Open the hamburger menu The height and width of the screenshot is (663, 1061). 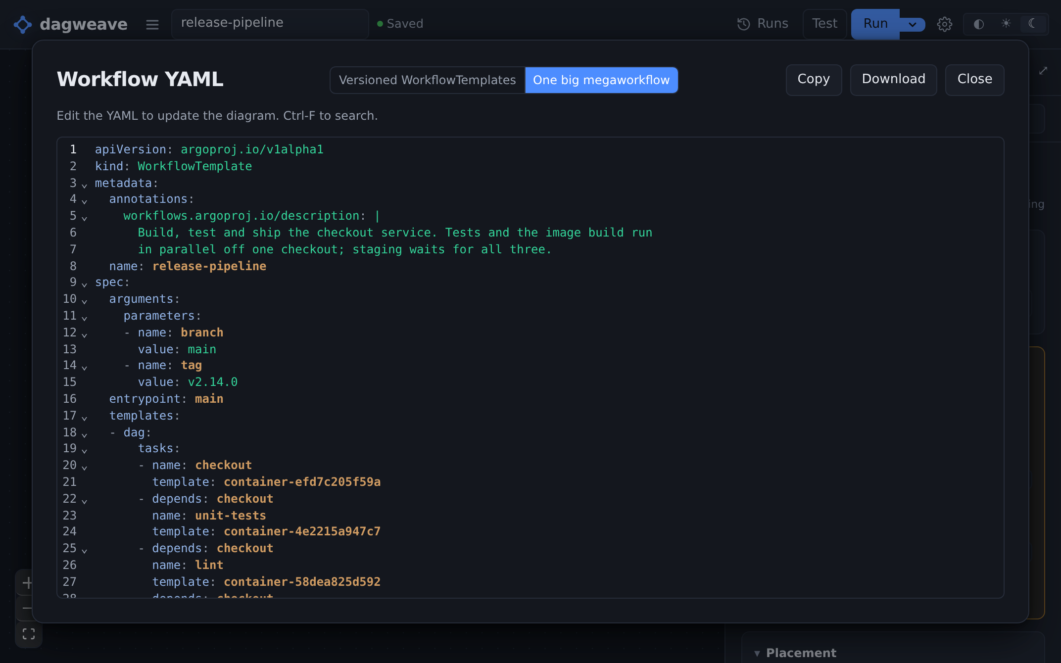tap(152, 24)
